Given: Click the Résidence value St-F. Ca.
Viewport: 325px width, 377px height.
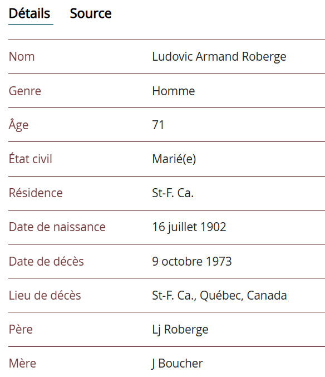Looking at the screenshot, I should (x=173, y=193).
